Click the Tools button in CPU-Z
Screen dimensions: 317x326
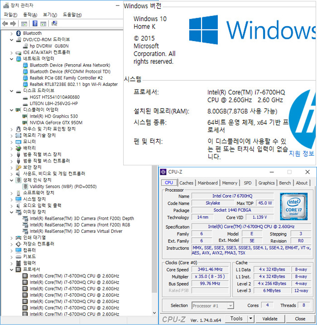(236, 319)
